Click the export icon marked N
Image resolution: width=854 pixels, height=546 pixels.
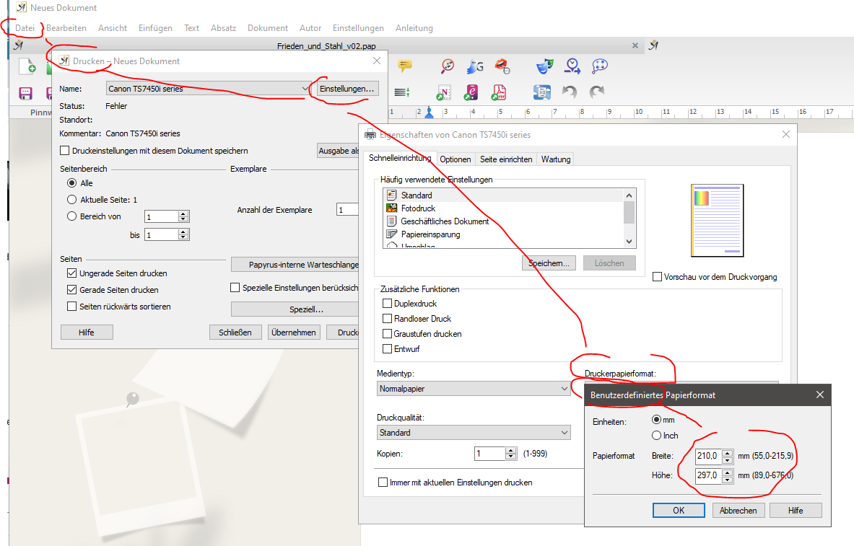[x=444, y=92]
